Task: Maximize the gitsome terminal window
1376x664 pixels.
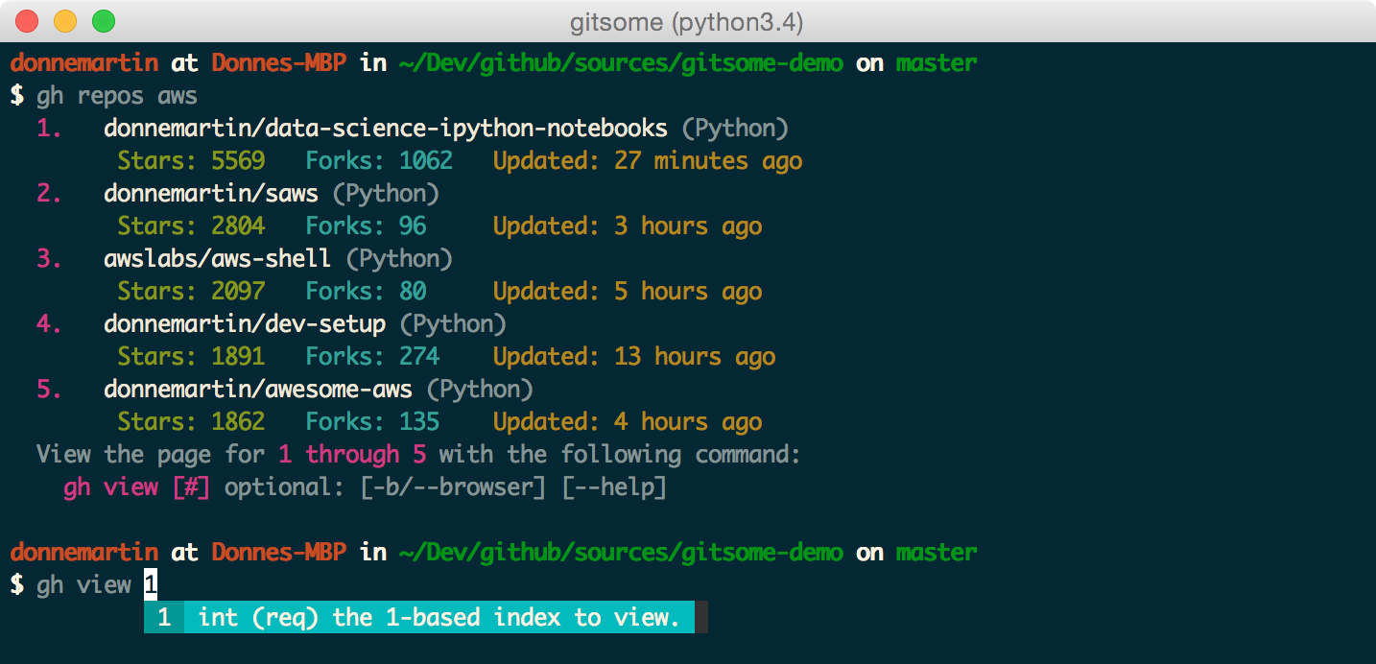Action: click(103, 20)
